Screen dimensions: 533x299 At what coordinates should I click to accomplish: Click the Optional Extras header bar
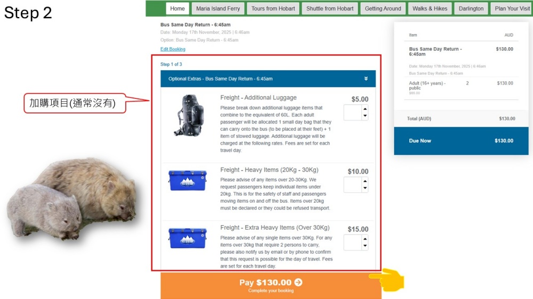click(x=268, y=79)
